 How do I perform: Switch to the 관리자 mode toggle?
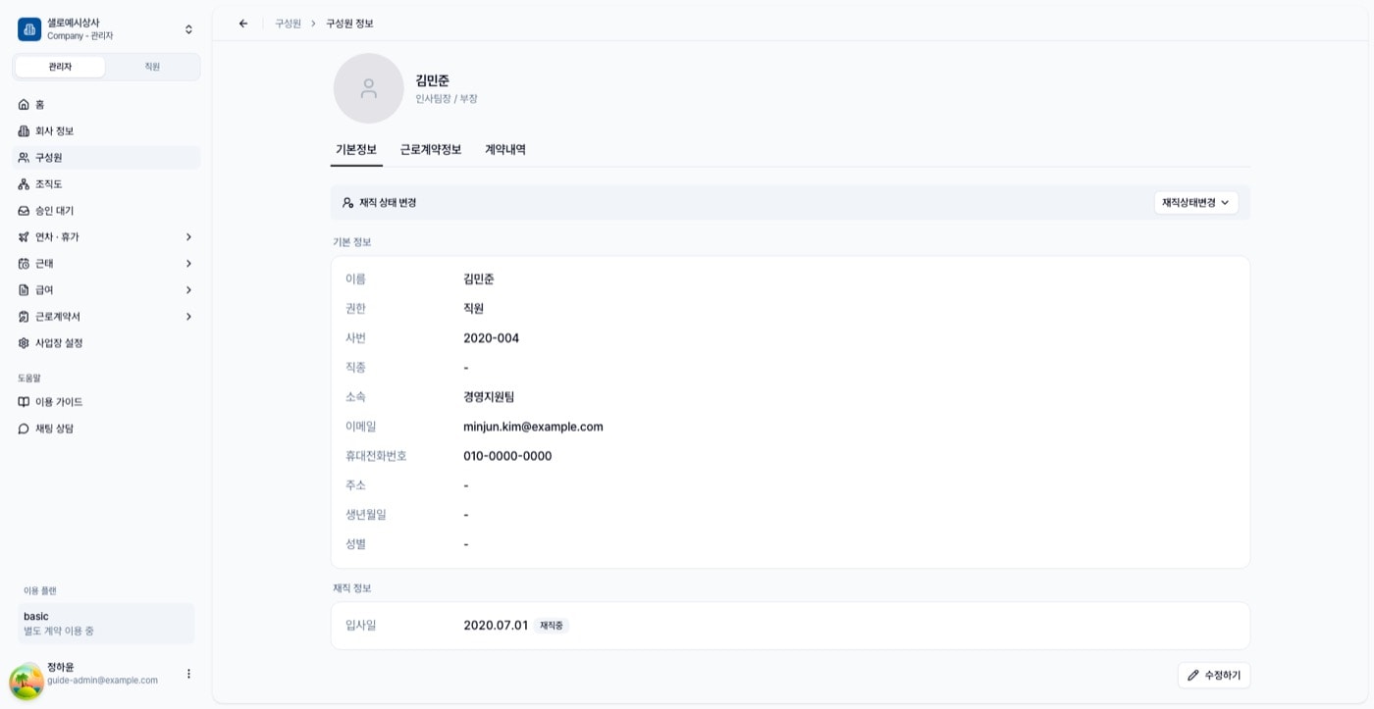click(60, 67)
